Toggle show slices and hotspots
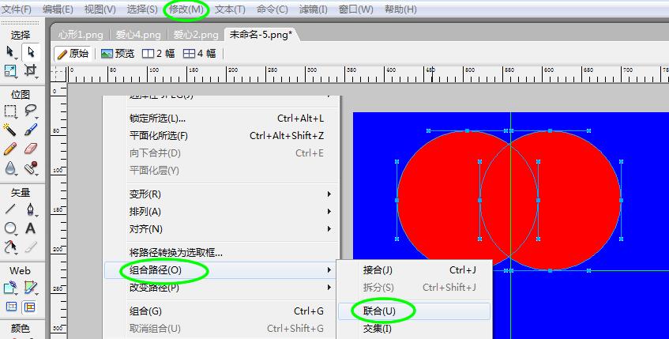 click(32, 307)
